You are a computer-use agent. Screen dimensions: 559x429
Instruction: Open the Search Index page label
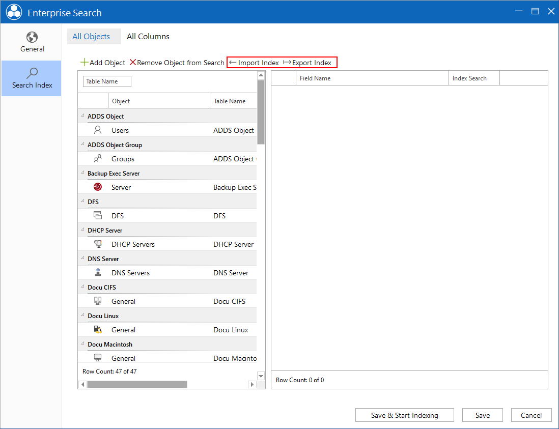click(x=32, y=85)
